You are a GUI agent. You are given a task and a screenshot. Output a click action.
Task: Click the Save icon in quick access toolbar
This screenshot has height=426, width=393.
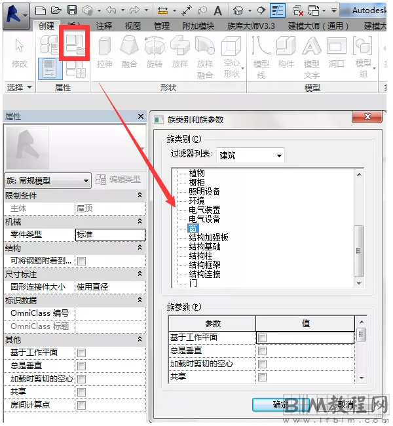click(72, 10)
